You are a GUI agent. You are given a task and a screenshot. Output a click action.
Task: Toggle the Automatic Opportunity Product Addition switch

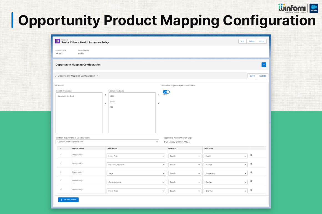[166, 92]
